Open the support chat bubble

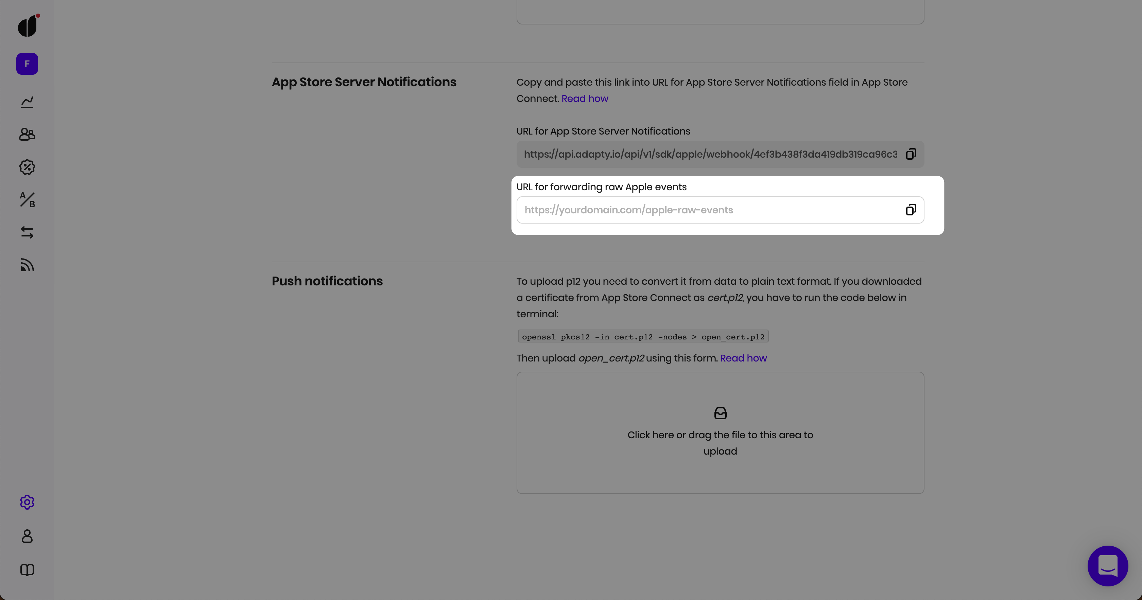pyautogui.click(x=1107, y=566)
